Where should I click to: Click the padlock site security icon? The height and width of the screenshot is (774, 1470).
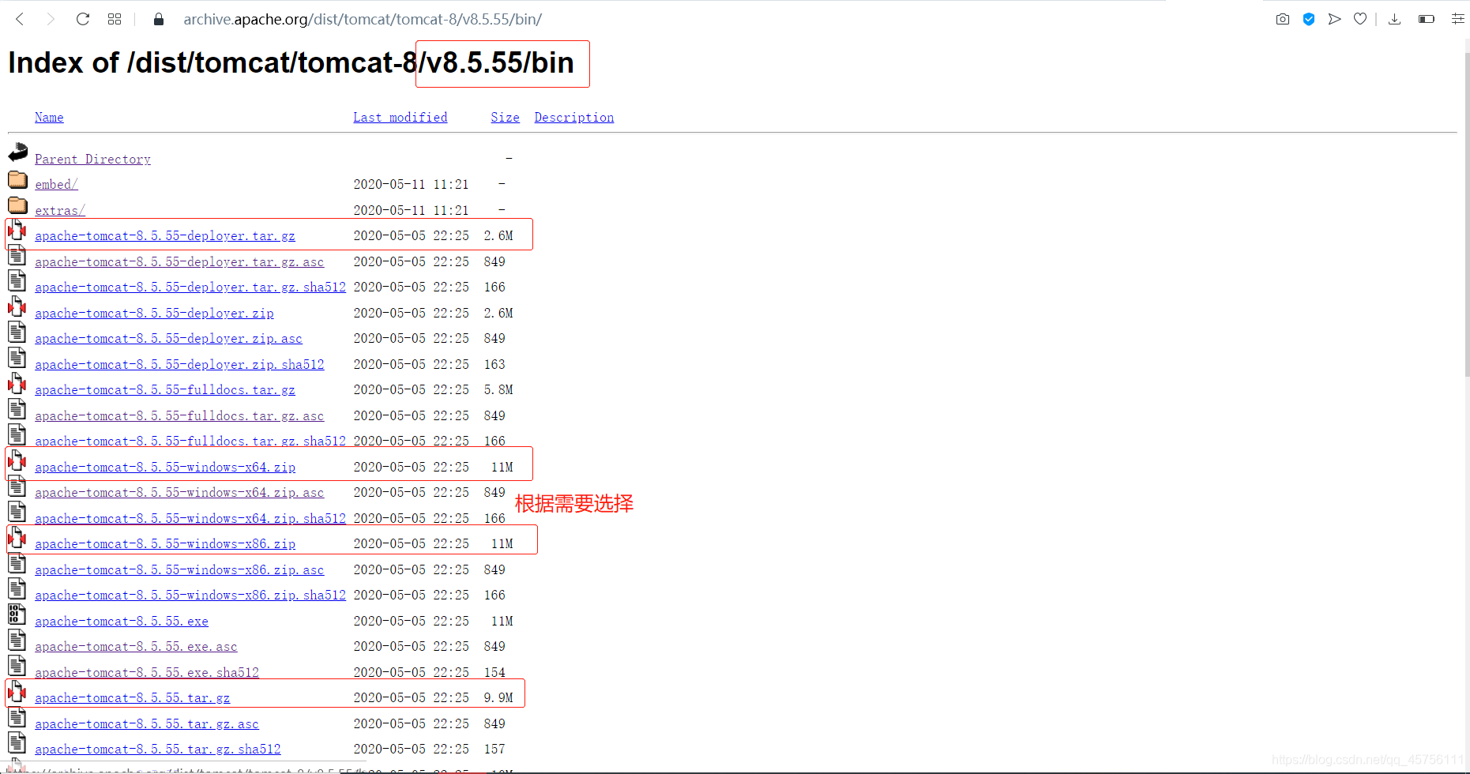tap(158, 19)
